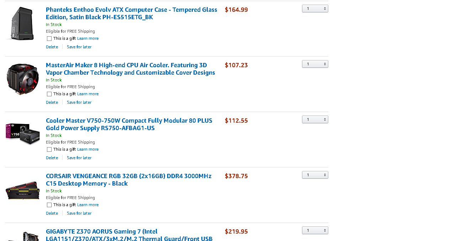456x241 pixels.
Task: Click the MasterAir Maker 8 cooler image
Action: (x=22, y=79)
